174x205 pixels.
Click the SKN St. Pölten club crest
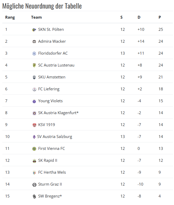(34, 30)
